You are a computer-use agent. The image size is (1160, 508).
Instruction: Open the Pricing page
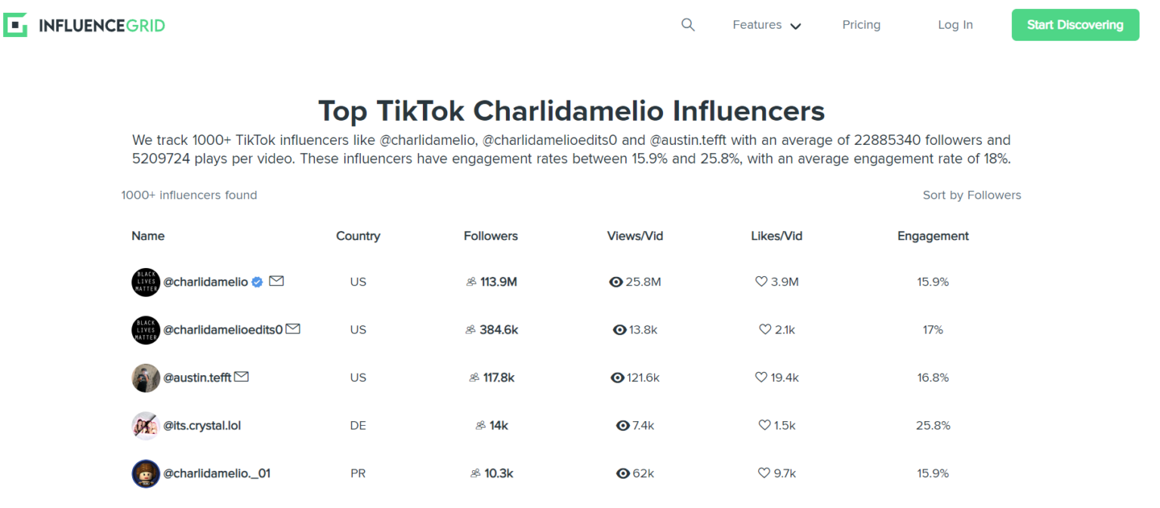point(861,24)
